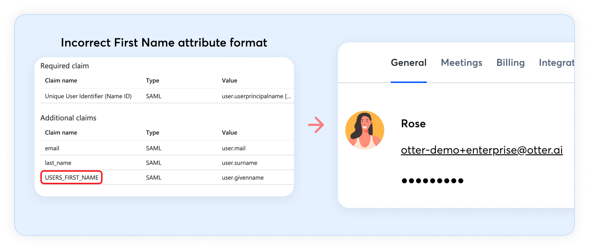Click the Required claim section heading
Image resolution: width=589 pixels, height=250 pixels.
tap(64, 66)
